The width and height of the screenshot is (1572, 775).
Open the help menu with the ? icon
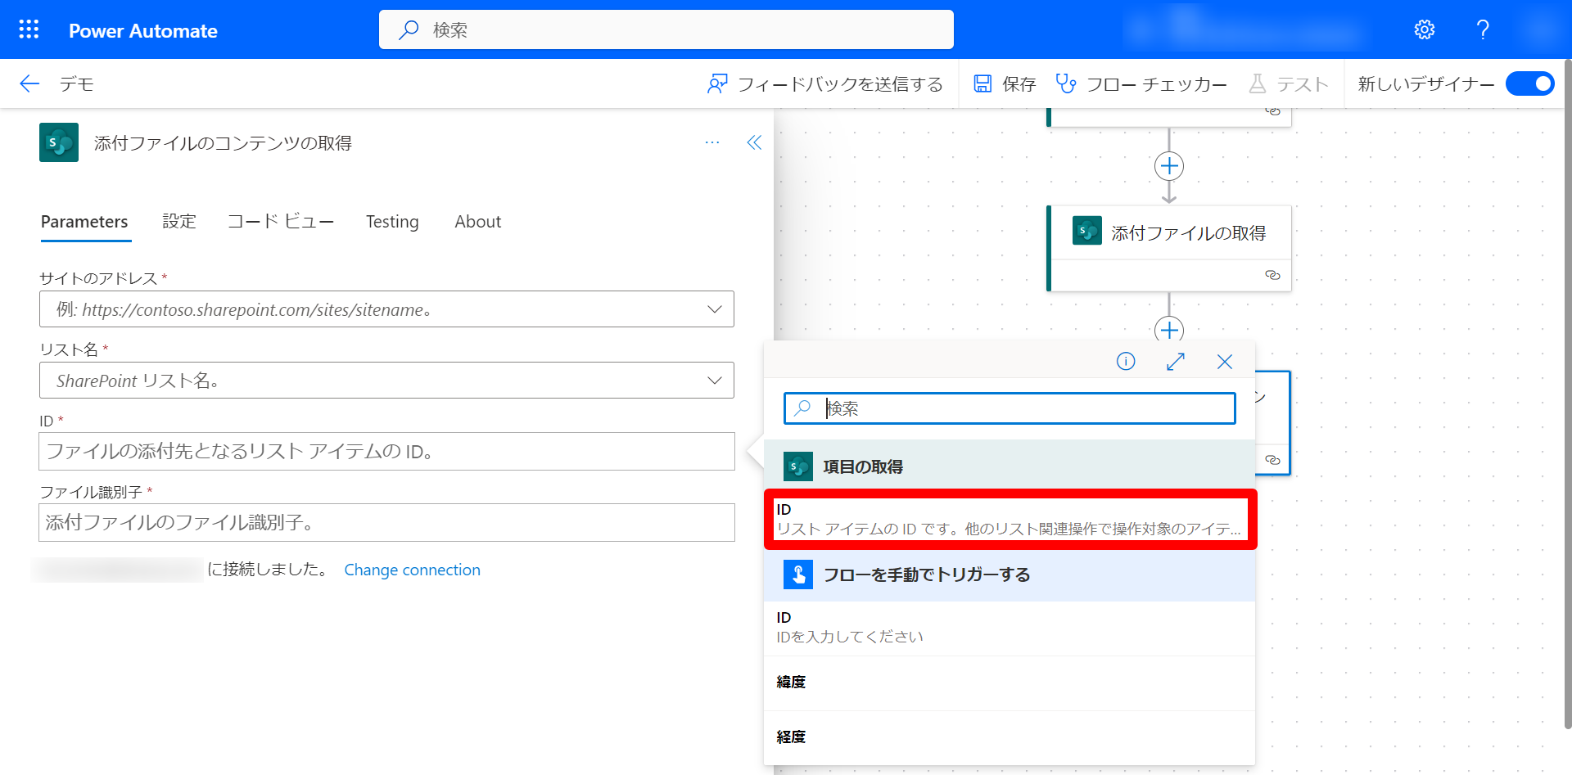[x=1482, y=29]
